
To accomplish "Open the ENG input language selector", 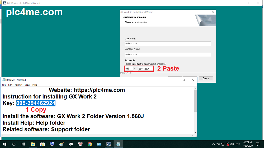I will (x=238, y=144).
